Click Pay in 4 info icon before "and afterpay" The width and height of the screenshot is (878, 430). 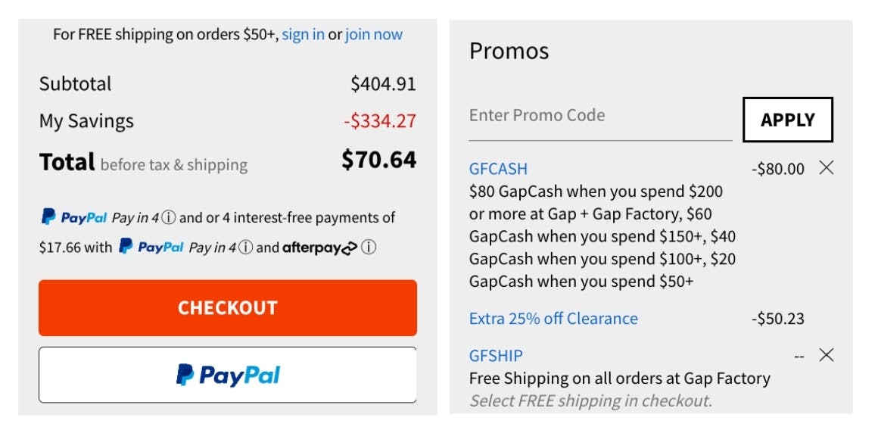click(245, 248)
